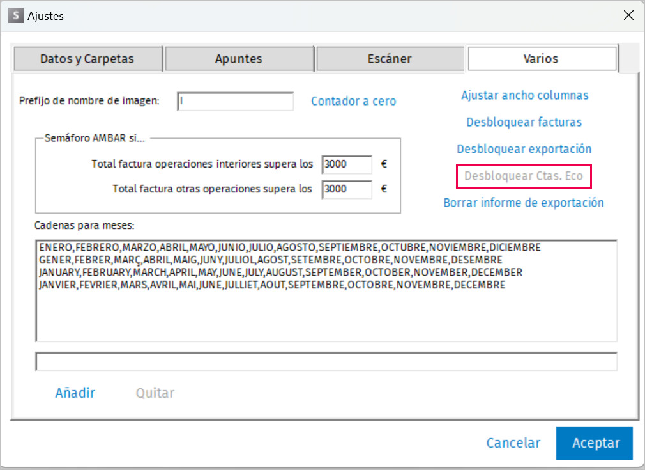Click Desbloquear facturas link
The image size is (645, 470).
pyautogui.click(x=524, y=122)
